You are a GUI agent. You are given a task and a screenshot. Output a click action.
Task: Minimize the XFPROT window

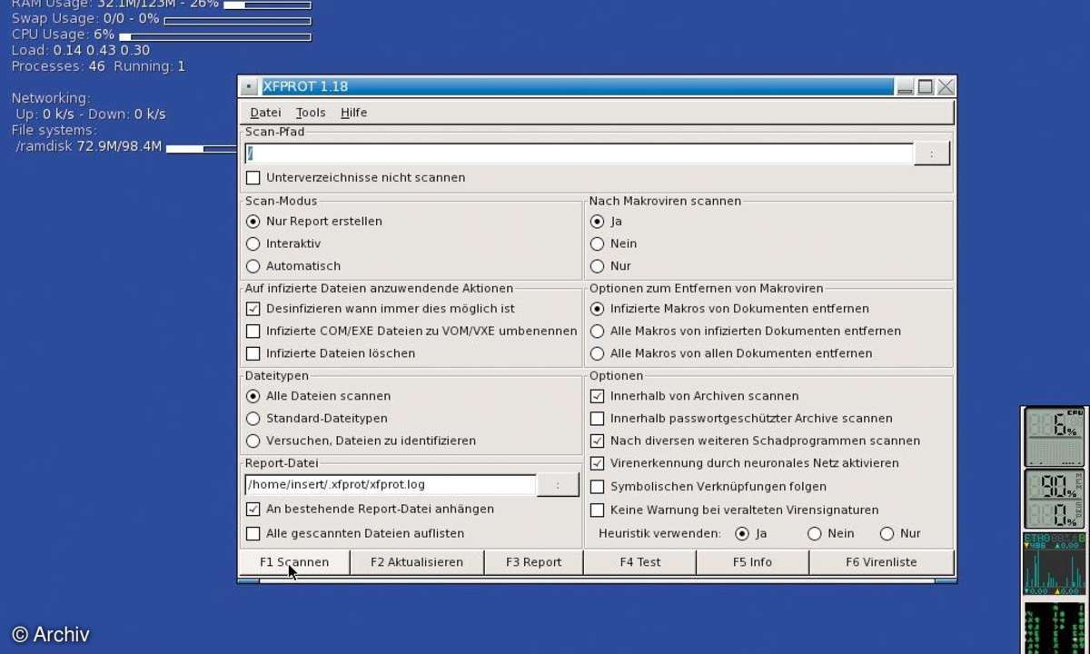905,87
